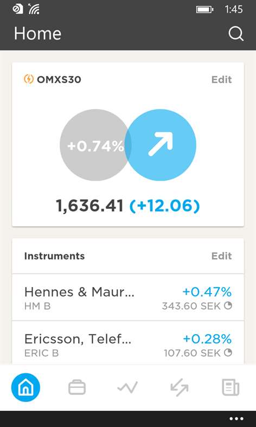Switch to the markets chart-line tab
The image size is (256, 427).
(127, 387)
